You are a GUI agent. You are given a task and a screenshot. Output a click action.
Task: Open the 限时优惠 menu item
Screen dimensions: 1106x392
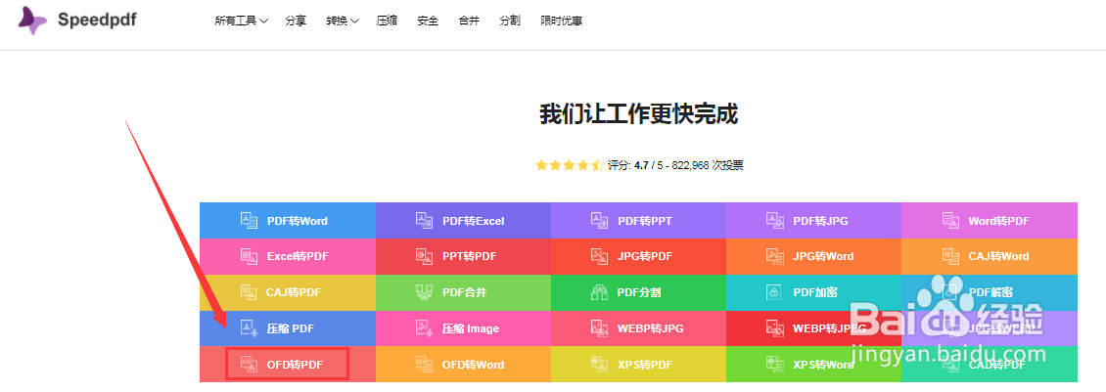tap(562, 21)
